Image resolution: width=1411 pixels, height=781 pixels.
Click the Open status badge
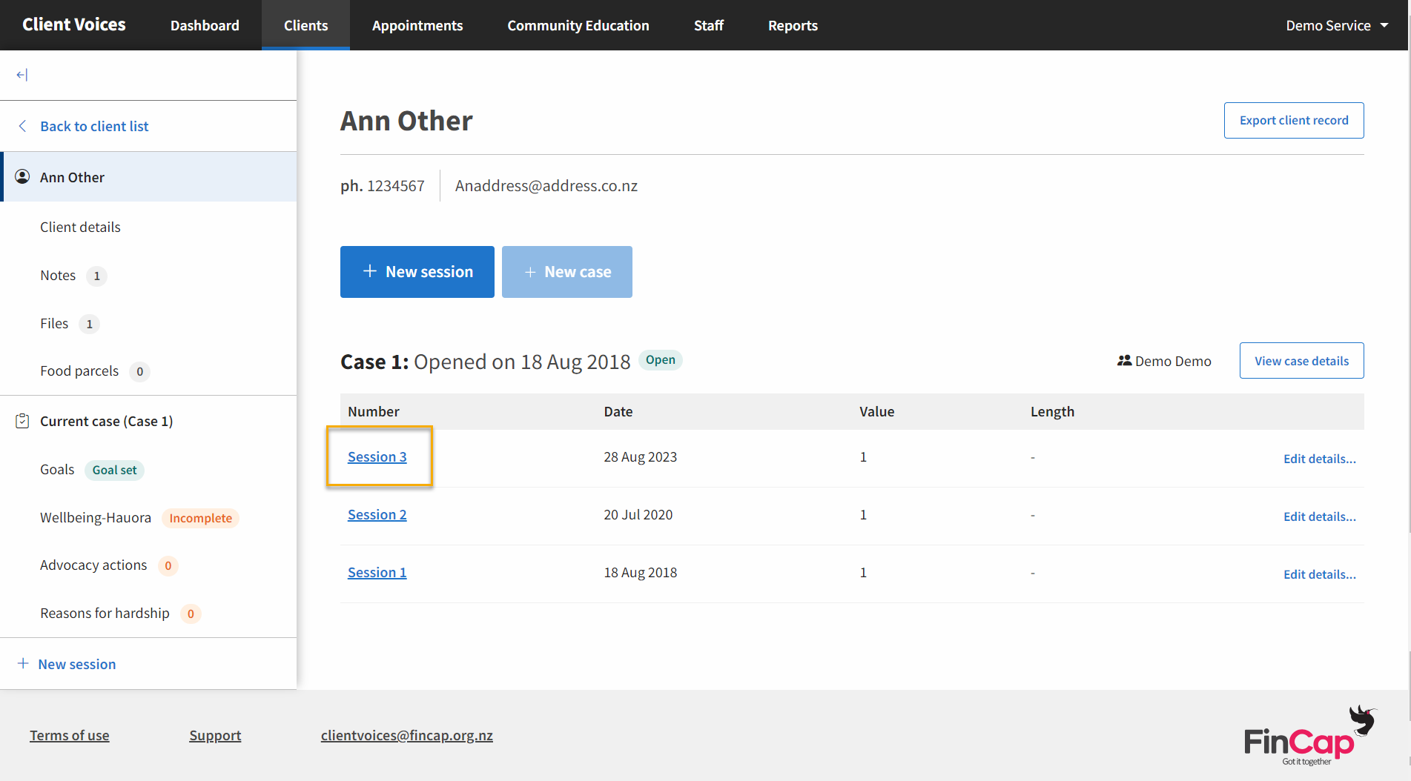click(x=661, y=360)
